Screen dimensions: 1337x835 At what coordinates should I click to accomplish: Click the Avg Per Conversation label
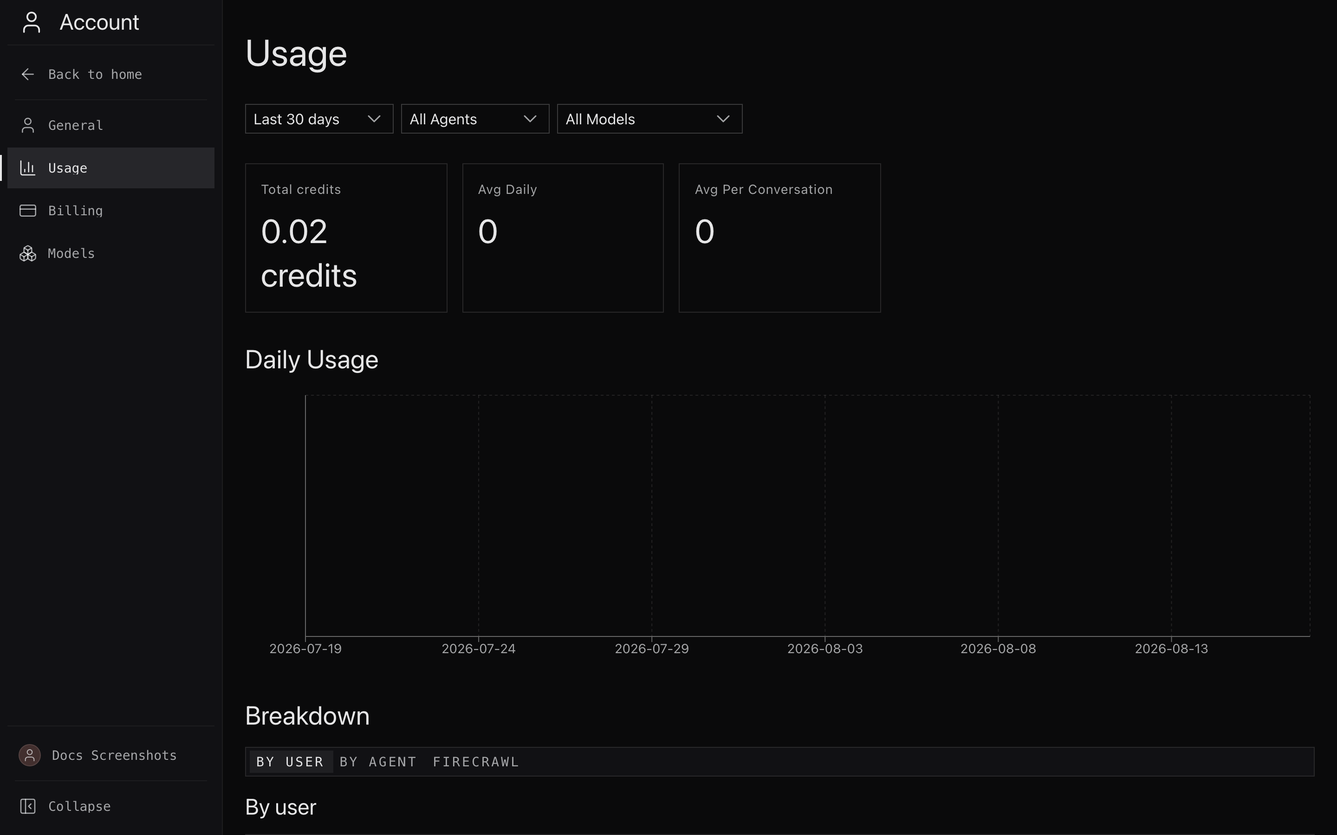coord(764,189)
